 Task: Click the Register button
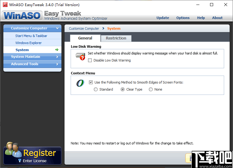pyautogui.click(x=32, y=155)
